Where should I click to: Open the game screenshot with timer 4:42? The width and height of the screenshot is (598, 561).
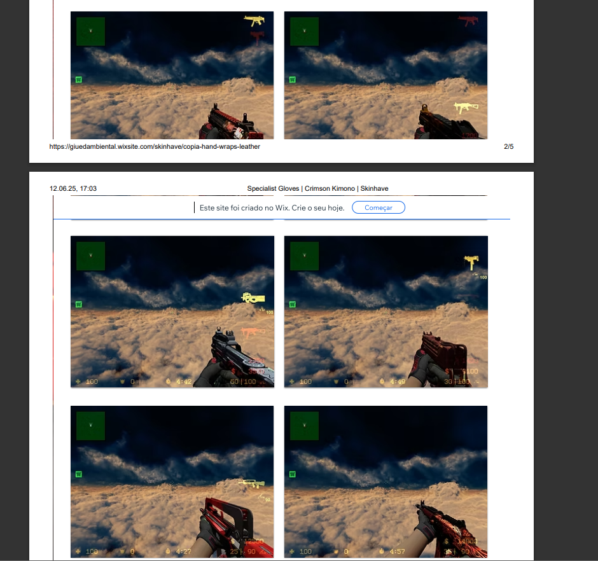172,312
